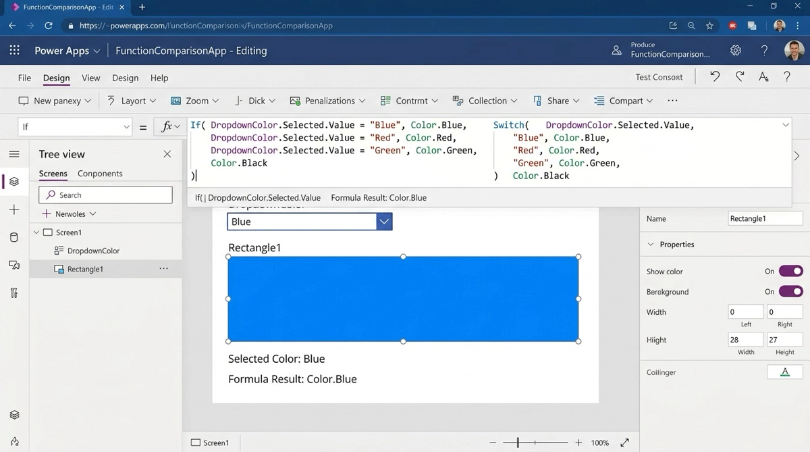Screen dimensions: 810x452
Task: Toggle the Show color switch
Action: (x=790, y=272)
